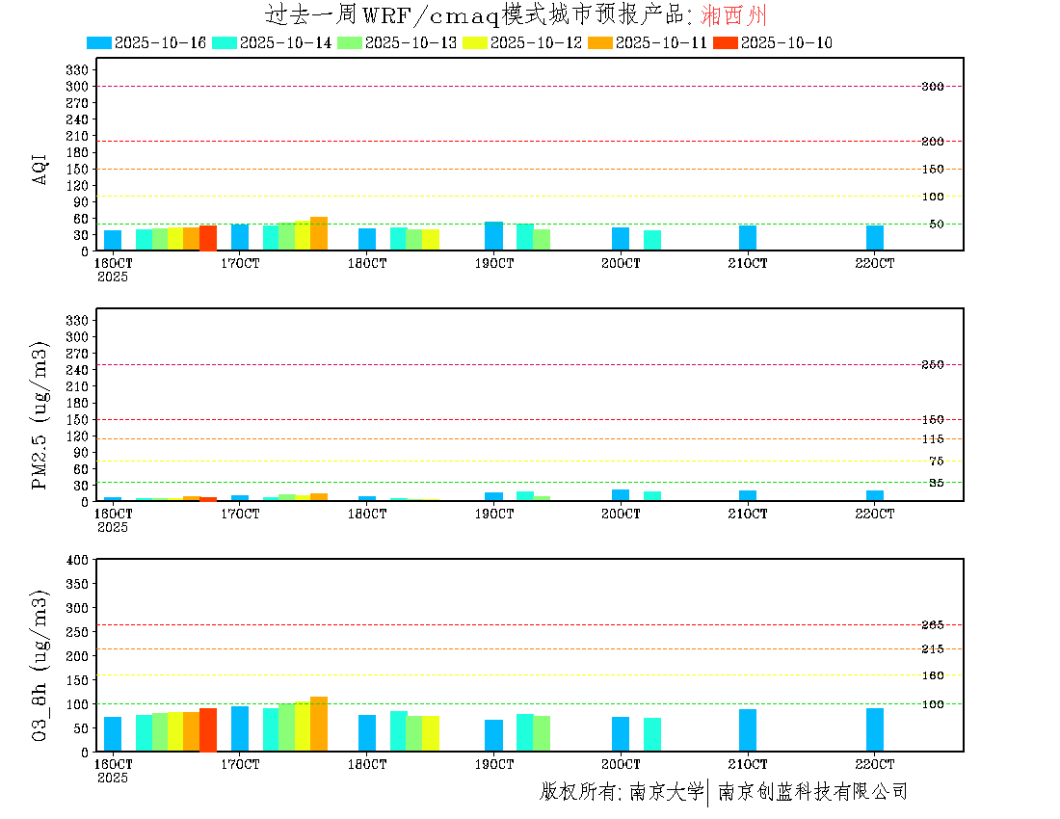Click the orange 2025-10-11 legend swatch
Screen dimensions: 1060x819
pos(600,42)
